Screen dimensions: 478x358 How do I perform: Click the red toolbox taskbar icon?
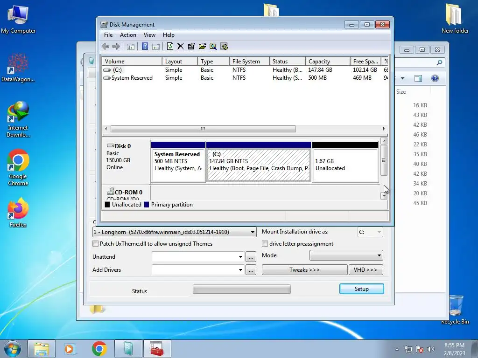[x=157, y=349]
